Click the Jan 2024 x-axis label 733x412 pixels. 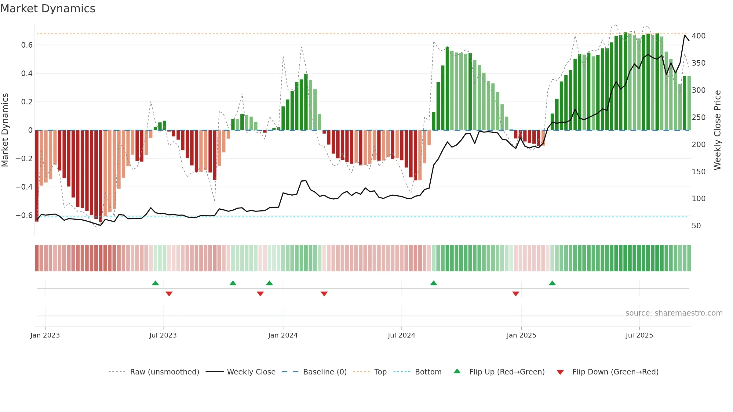tap(283, 335)
